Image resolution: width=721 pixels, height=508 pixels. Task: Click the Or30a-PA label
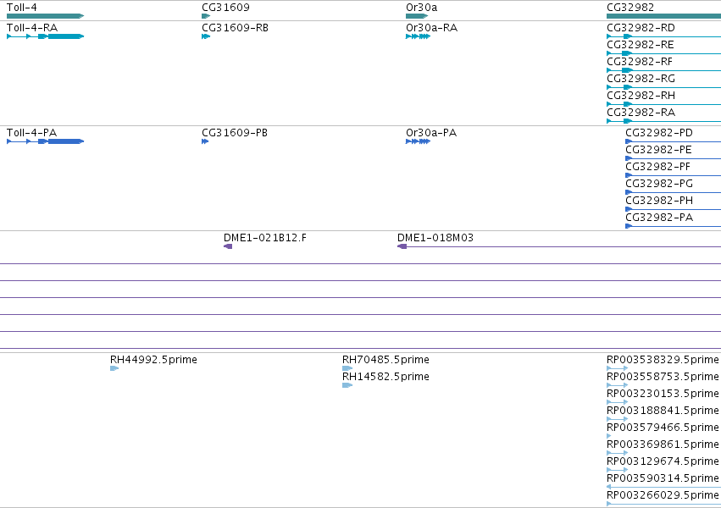pos(431,133)
